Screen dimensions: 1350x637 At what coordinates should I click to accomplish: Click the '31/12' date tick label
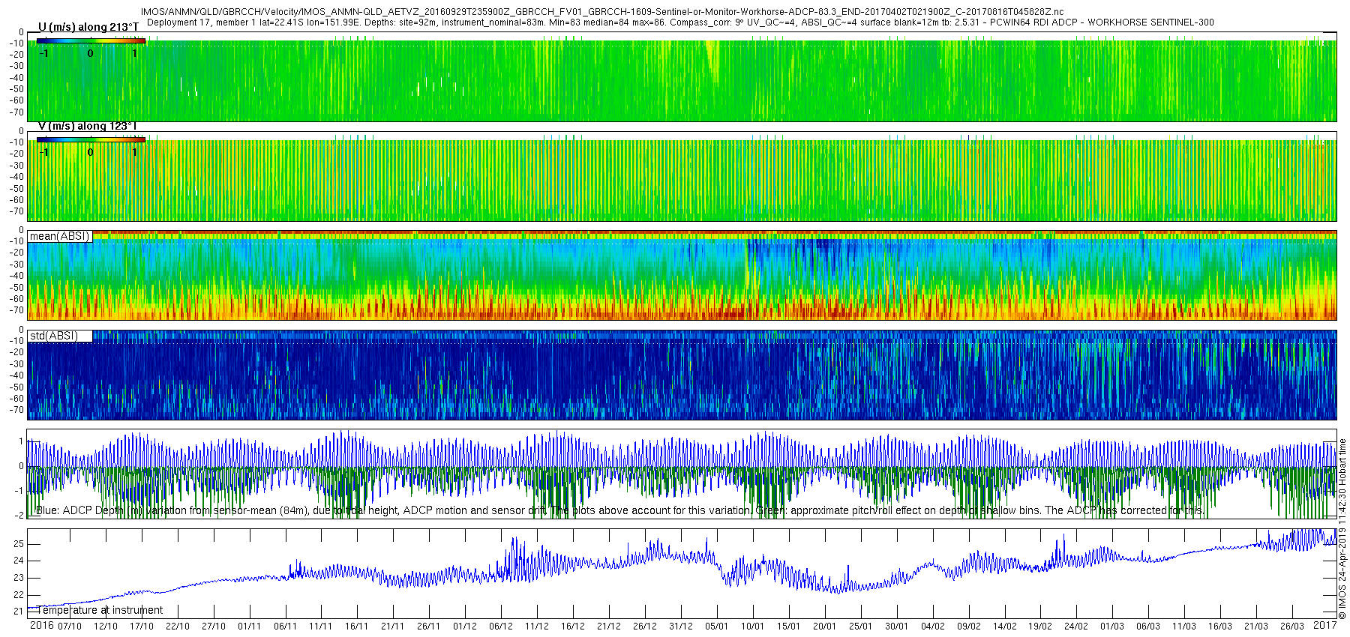(x=681, y=627)
